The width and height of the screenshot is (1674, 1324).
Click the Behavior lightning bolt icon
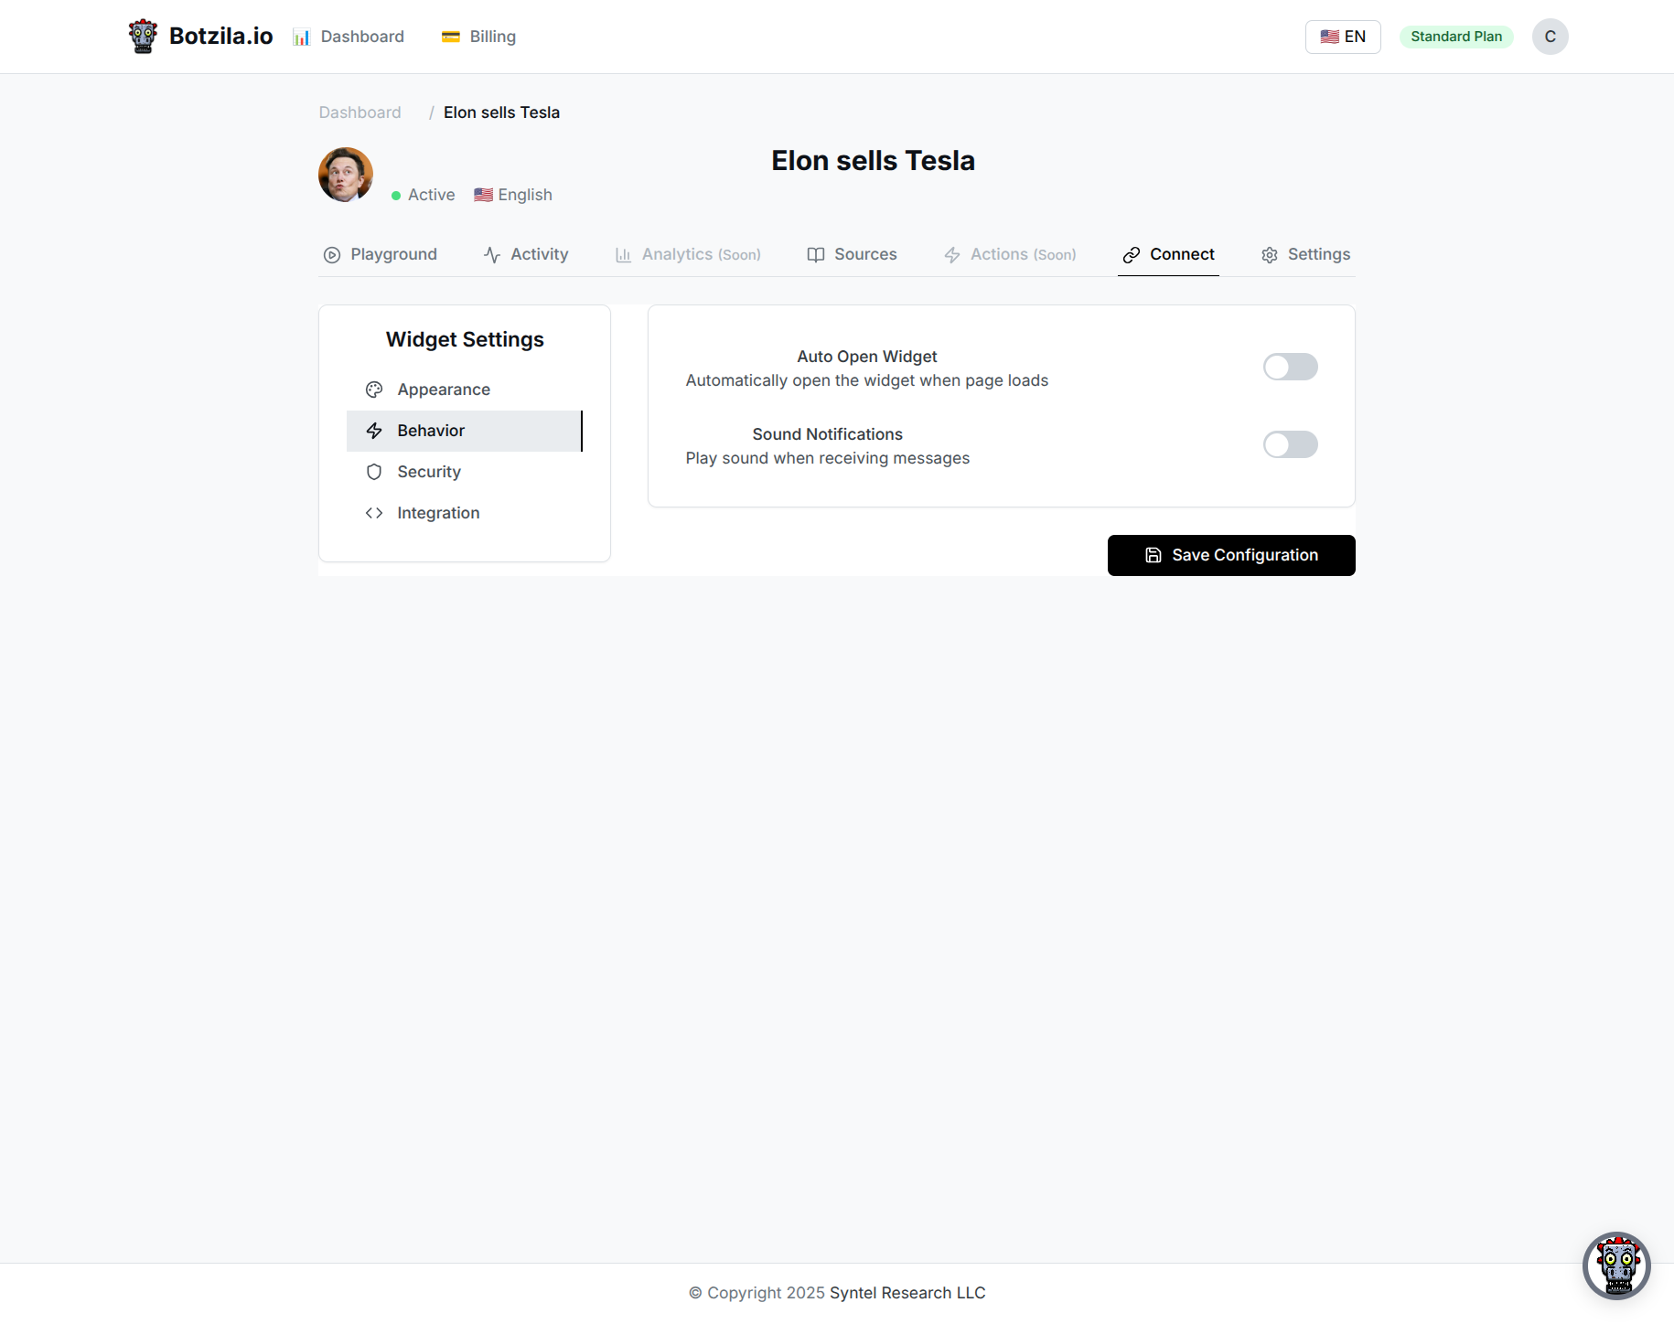pyautogui.click(x=374, y=431)
